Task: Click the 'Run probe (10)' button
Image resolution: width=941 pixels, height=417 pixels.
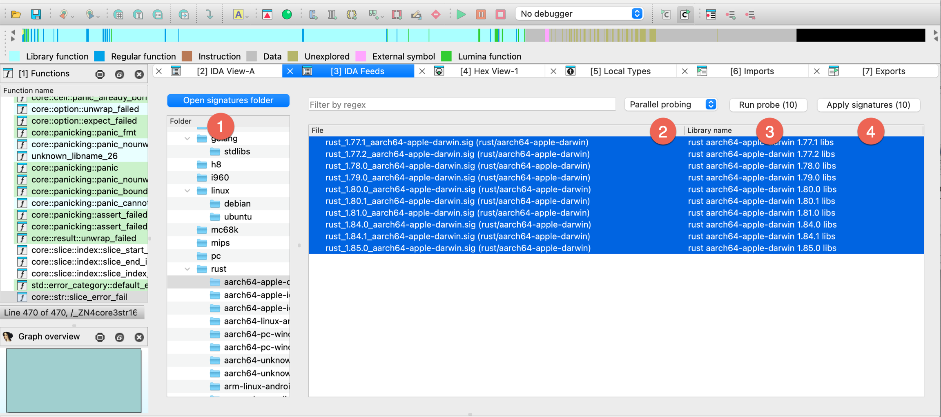Action: 768,105
